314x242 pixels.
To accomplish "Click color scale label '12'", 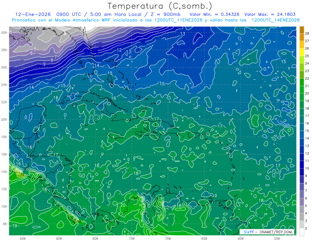I will click(307, 153).
